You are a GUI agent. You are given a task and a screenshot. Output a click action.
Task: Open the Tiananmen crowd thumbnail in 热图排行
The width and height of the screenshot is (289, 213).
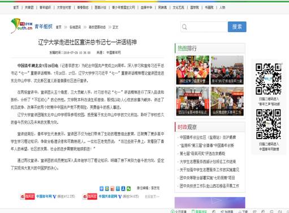click(x=227, y=70)
